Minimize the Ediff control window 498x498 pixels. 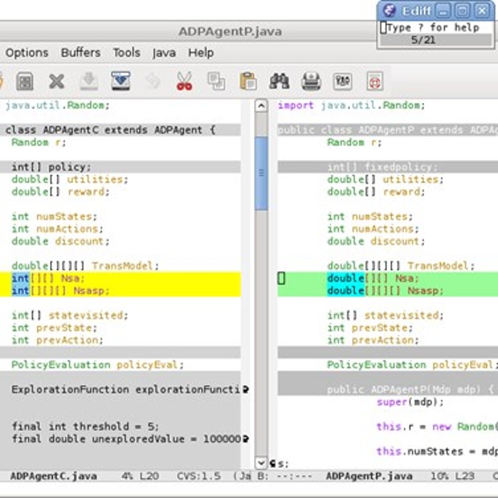[x=444, y=11]
